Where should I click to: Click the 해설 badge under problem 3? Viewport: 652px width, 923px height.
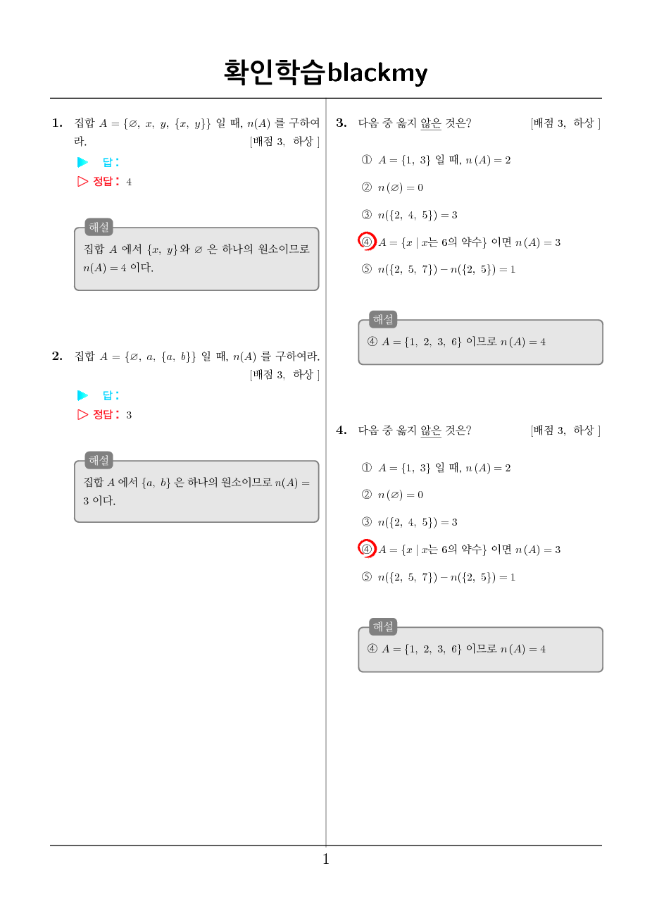point(384,319)
